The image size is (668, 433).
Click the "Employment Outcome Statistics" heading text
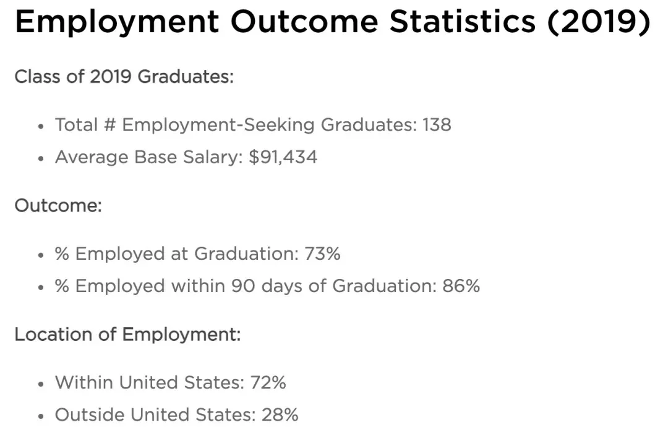tap(275, 23)
